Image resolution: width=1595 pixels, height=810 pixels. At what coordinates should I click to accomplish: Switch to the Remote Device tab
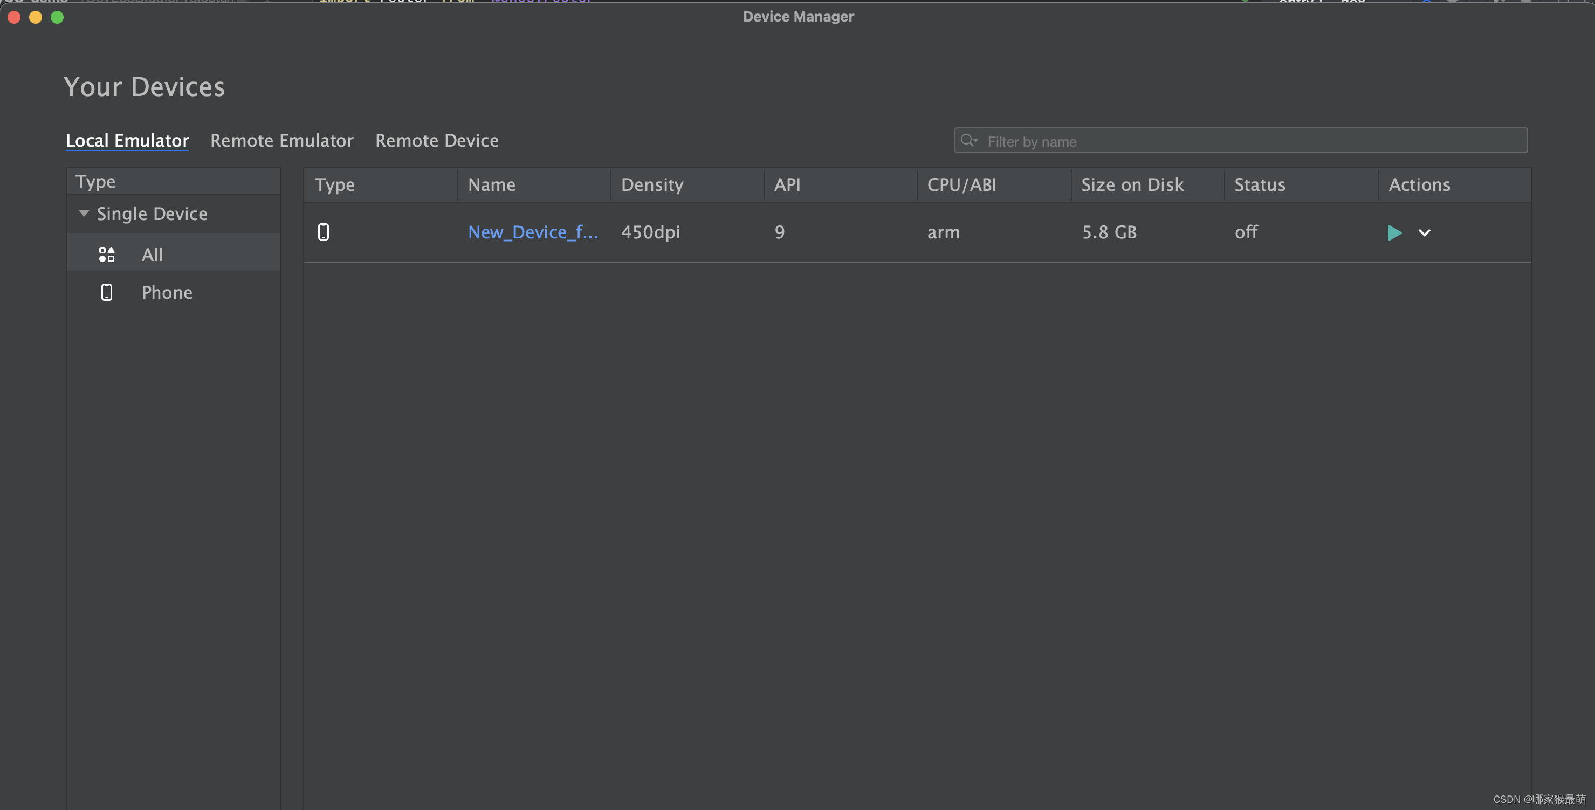(x=437, y=141)
